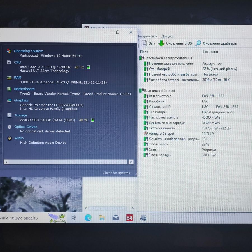Click Оновлення BIOS toolbar button
This screenshot has width=252, height=252.
point(175,43)
